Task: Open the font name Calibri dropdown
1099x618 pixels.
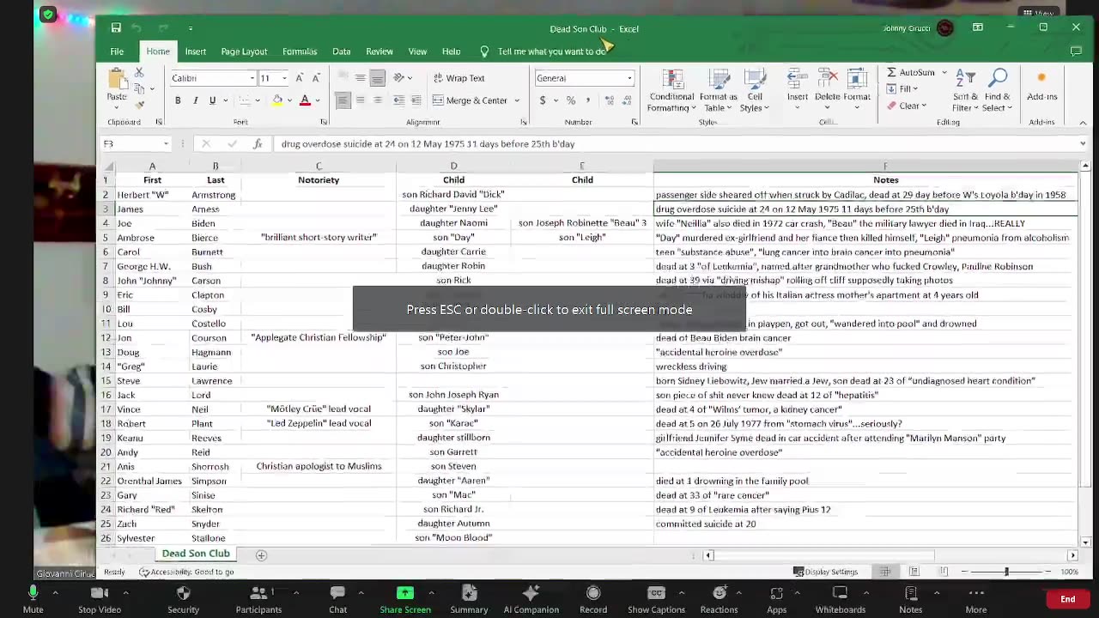Action: point(252,78)
